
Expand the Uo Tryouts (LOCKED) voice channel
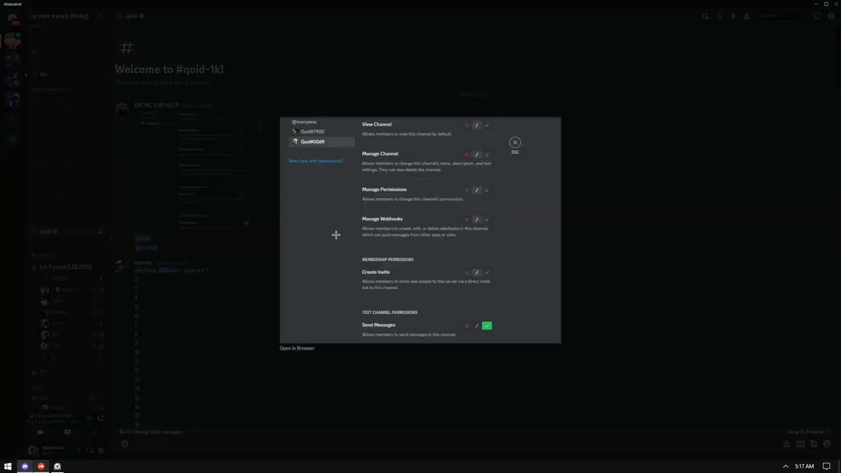pyautogui.click(x=66, y=267)
